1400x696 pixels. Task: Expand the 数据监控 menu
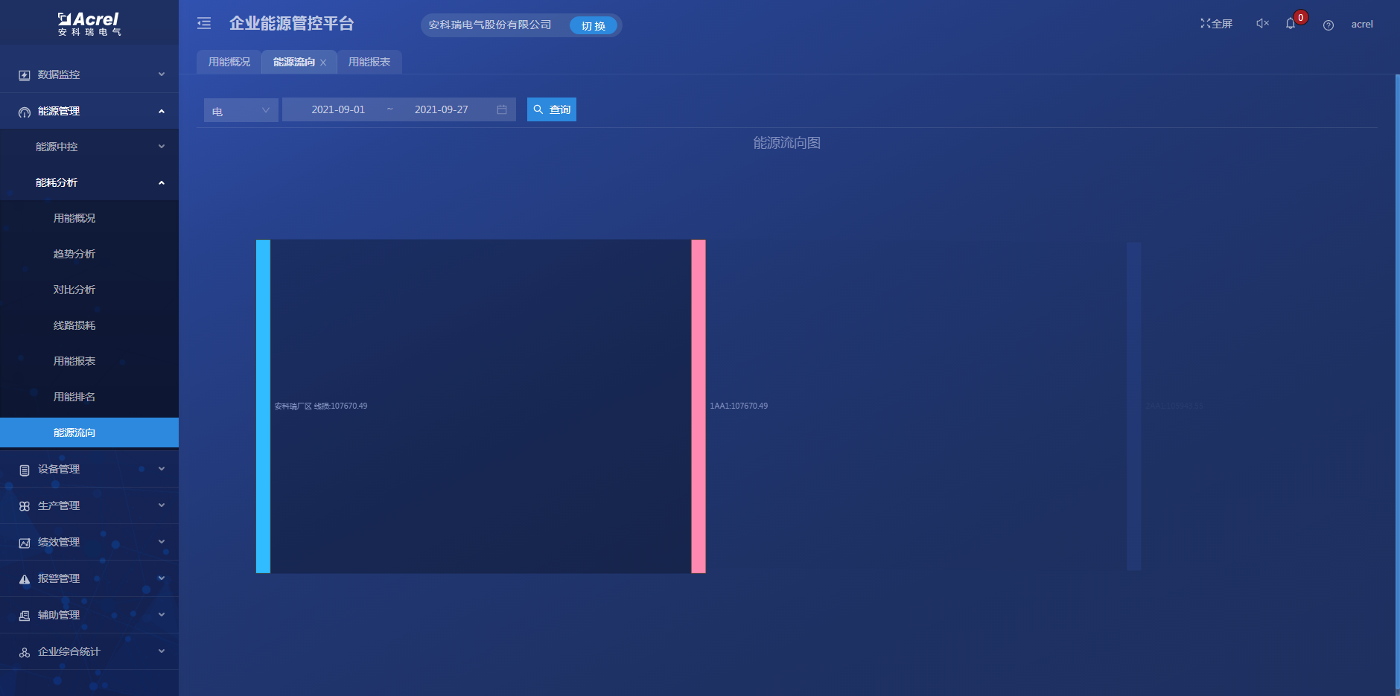89,74
